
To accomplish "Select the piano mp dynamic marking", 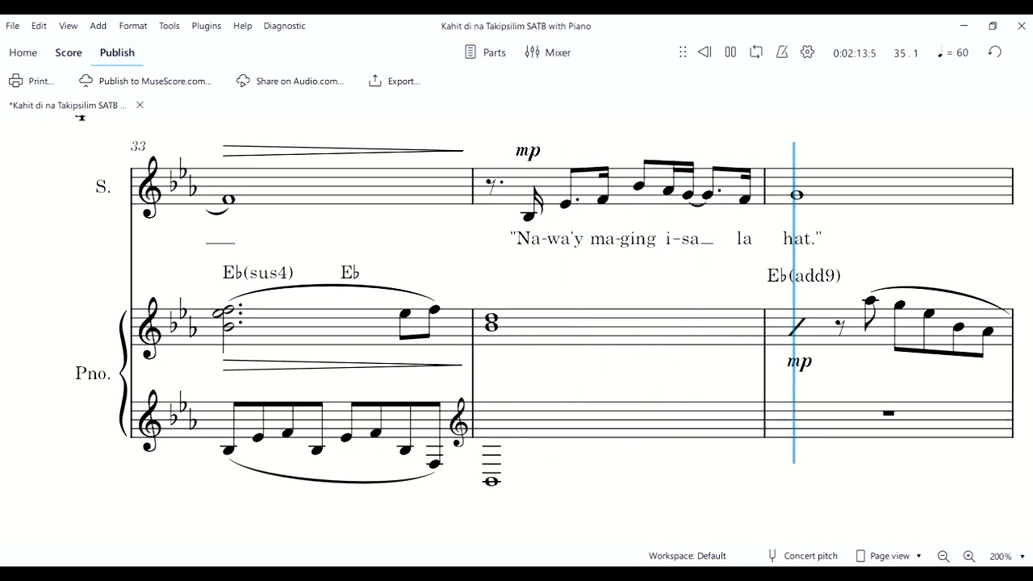I will coord(799,362).
